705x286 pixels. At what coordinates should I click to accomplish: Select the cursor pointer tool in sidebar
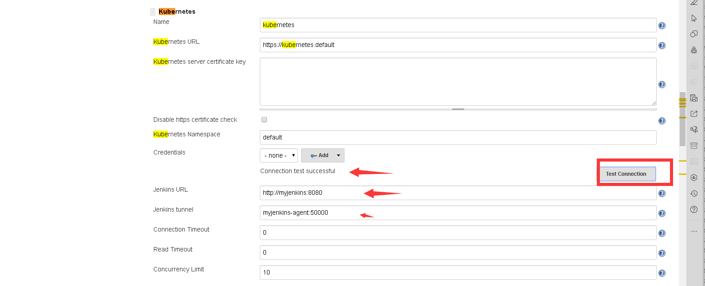tap(694, 18)
